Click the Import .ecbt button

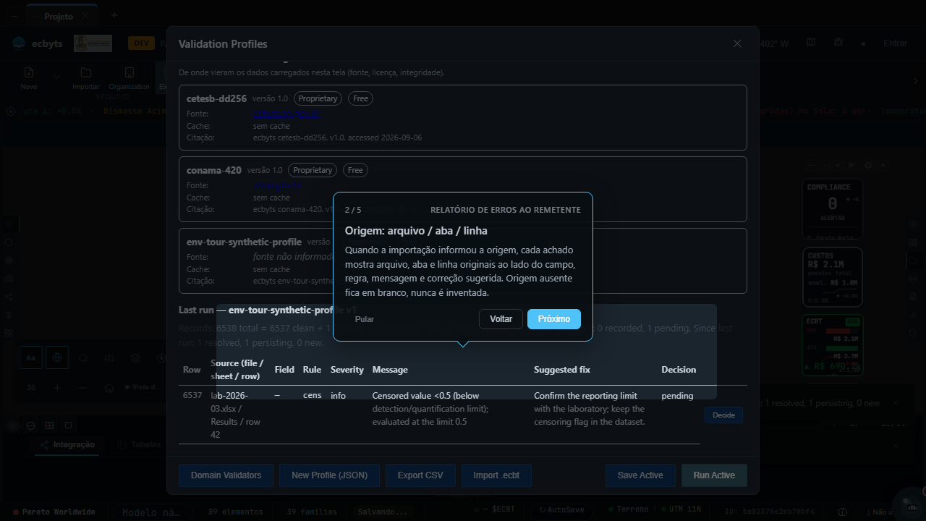tap(496, 475)
